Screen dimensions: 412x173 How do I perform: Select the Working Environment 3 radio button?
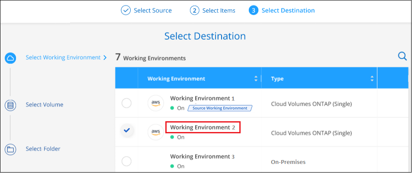126,161
